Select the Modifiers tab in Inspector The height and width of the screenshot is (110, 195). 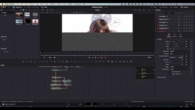tap(179, 13)
